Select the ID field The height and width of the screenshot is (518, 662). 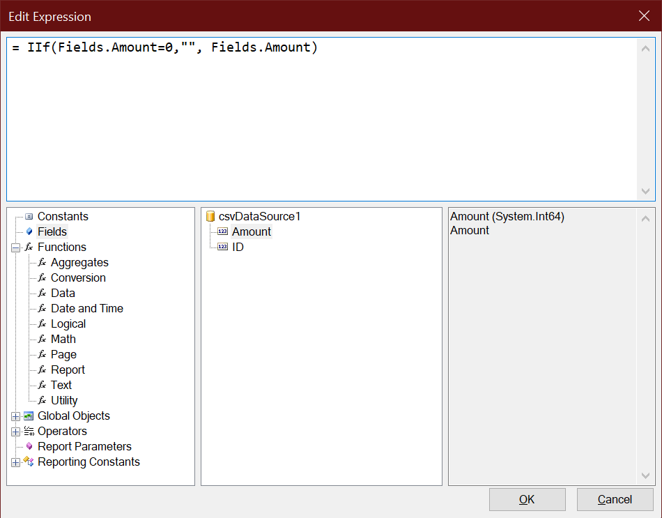pyautogui.click(x=238, y=247)
